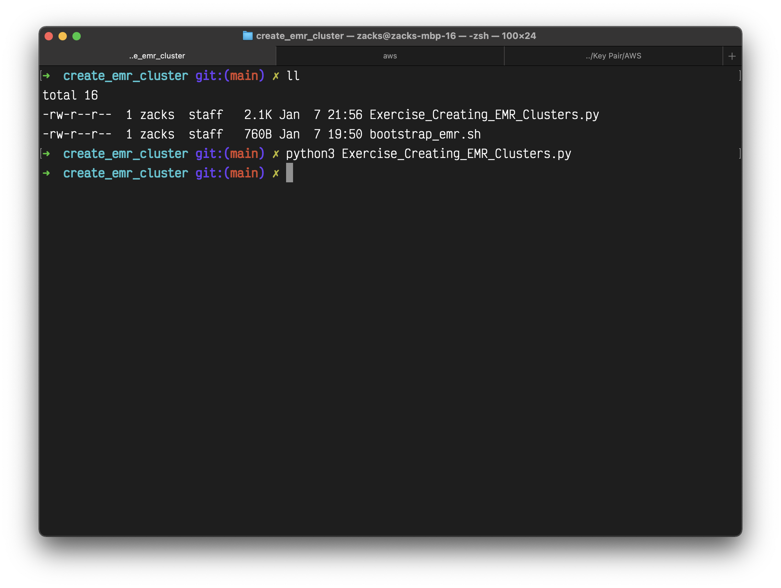The image size is (781, 588).
Task: Select the ..e_emr_cluster tab
Action: tap(157, 56)
